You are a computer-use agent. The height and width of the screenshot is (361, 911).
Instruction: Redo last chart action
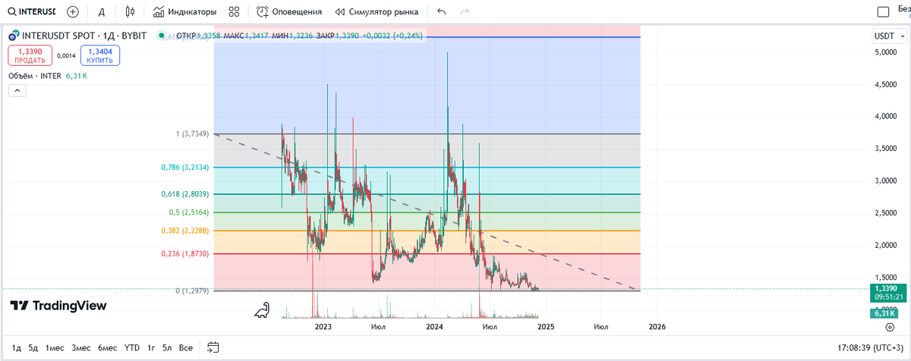(x=465, y=12)
